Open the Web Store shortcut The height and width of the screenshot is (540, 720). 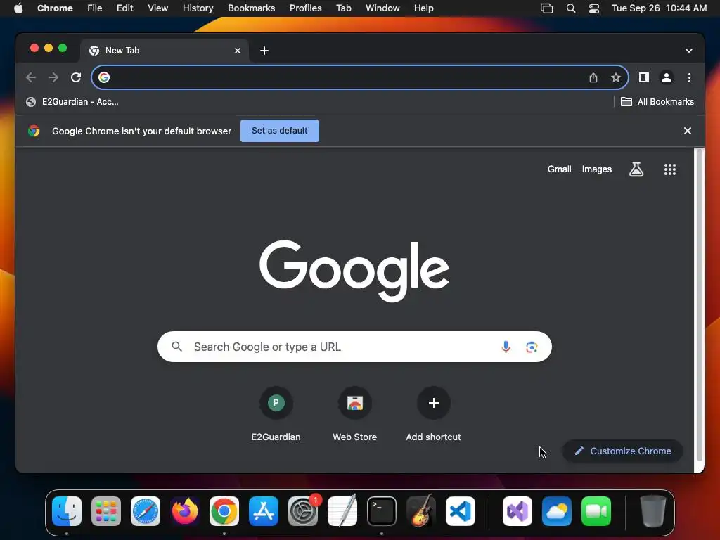tap(354, 415)
